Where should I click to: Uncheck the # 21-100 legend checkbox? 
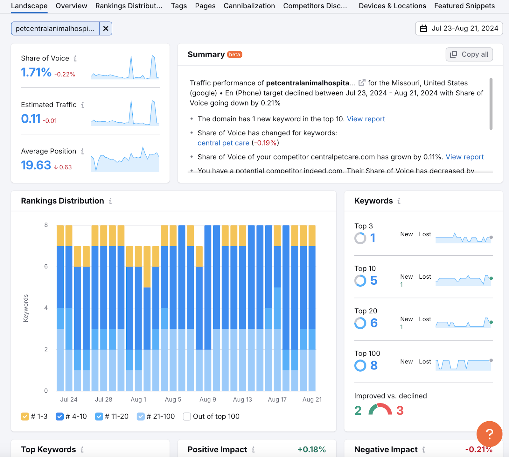click(141, 417)
